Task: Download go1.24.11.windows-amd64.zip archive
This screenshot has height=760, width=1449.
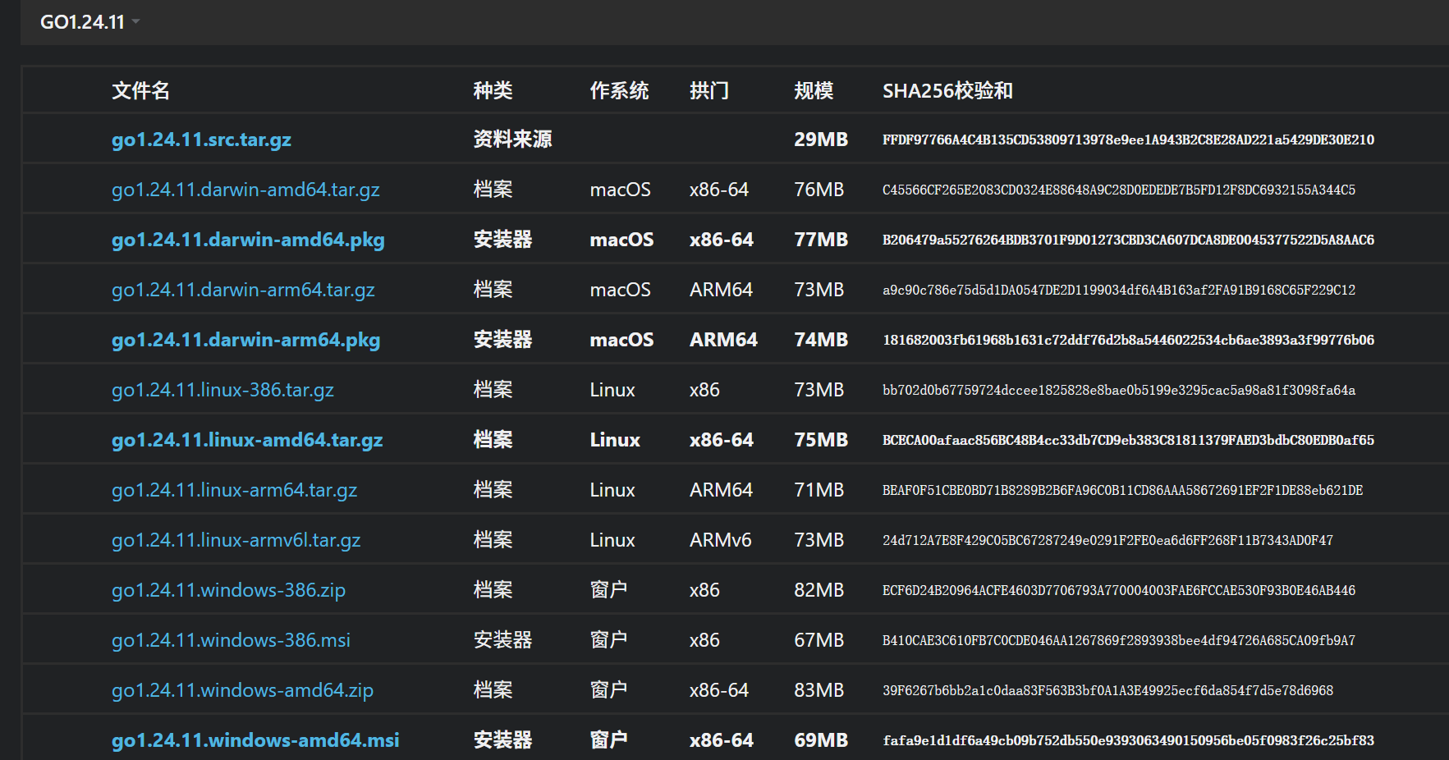Action: 242,690
